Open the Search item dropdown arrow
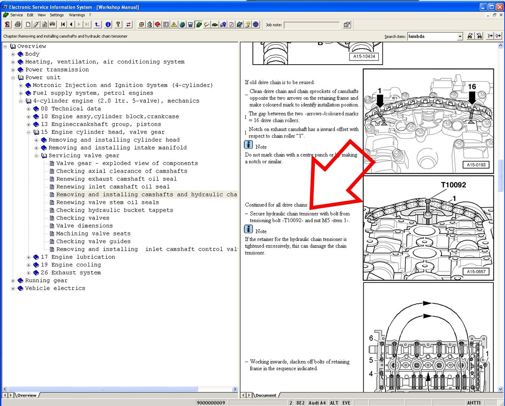505x406 pixels. point(460,36)
